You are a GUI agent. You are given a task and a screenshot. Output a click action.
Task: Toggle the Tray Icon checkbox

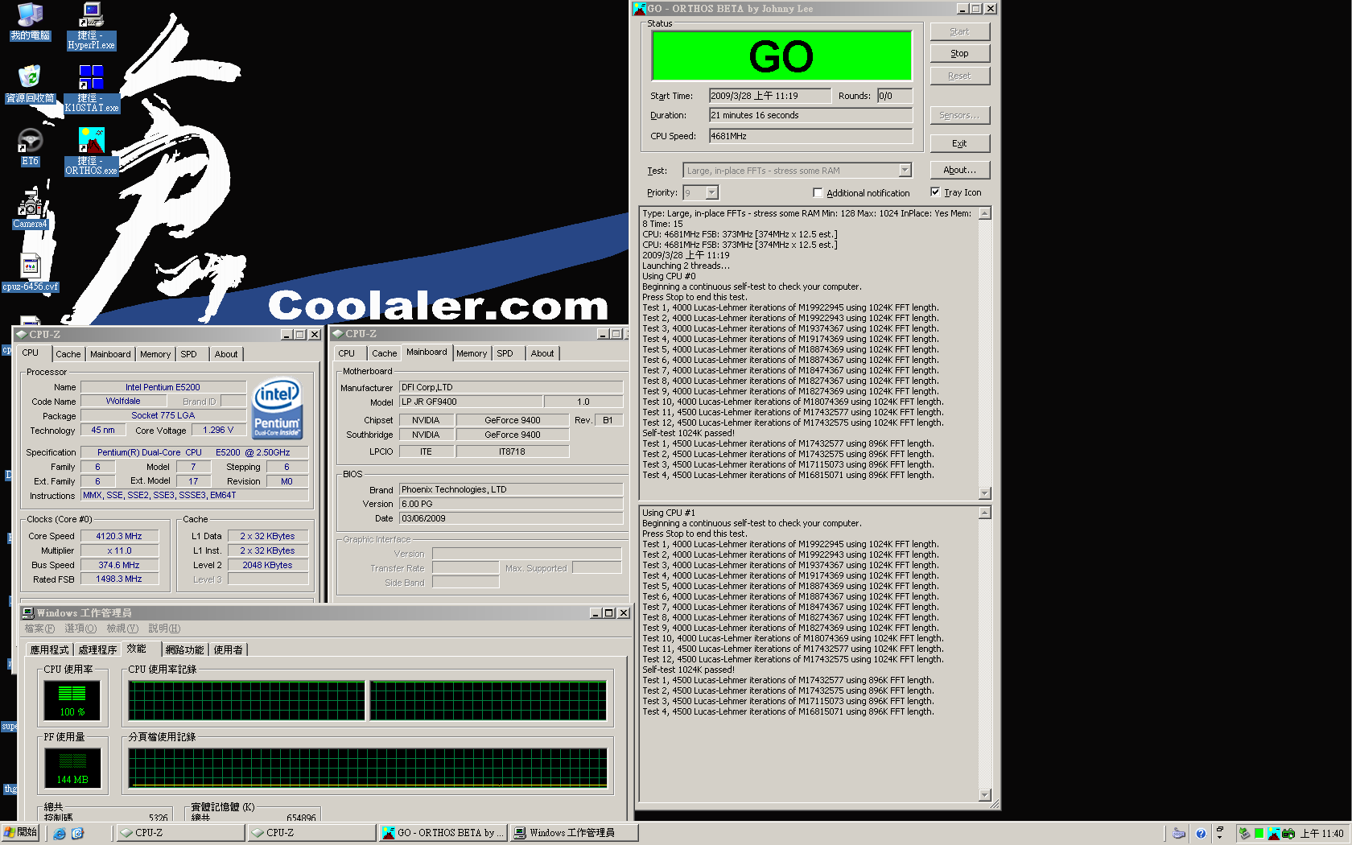pyautogui.click(x=935, y=192)
